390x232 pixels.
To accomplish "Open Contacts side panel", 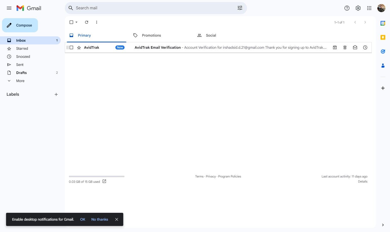I will [x=383, y=66].
